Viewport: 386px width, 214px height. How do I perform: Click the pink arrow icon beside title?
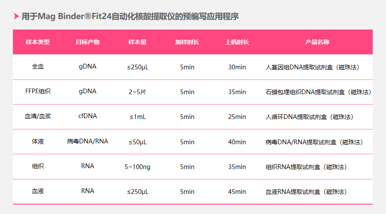tap(16, 16)
